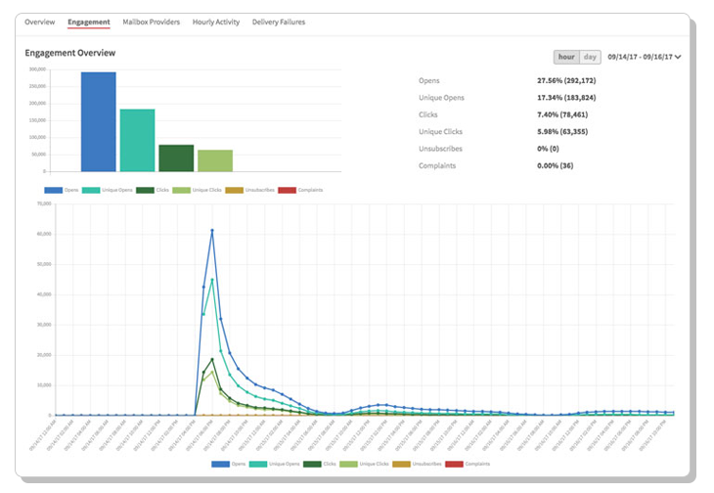Click the Unsubscribes label in stats list

click(440, 149)
